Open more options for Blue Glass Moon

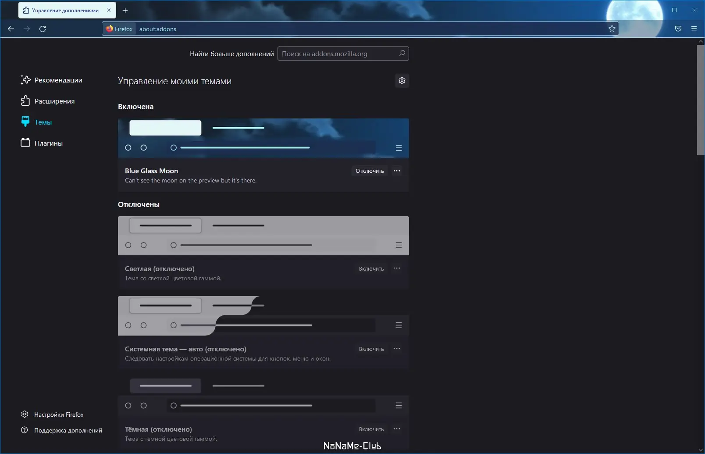pos(397,171)
